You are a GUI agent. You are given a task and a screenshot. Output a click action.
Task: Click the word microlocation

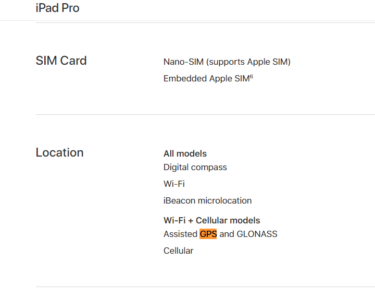(224, 200)
